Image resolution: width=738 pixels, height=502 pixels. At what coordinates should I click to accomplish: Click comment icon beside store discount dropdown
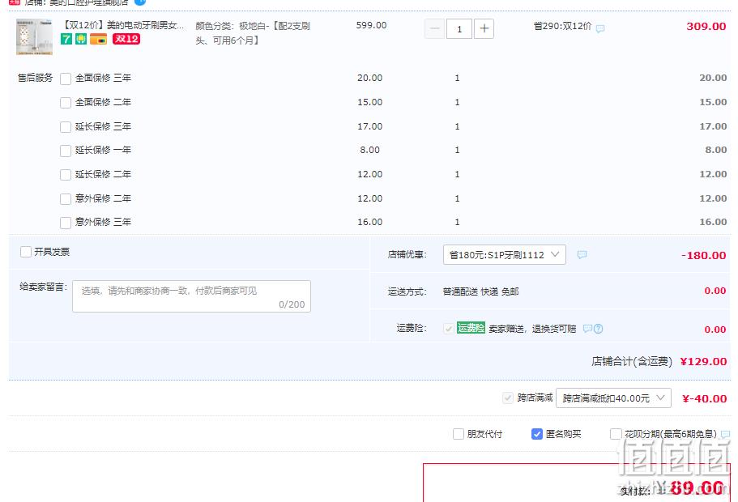tap(582, 254)
